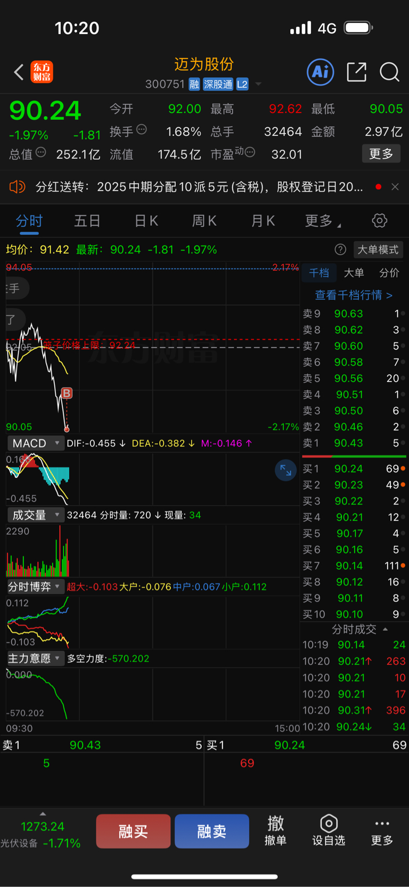Tap the 10:20 trade with 396 volume

354,710
